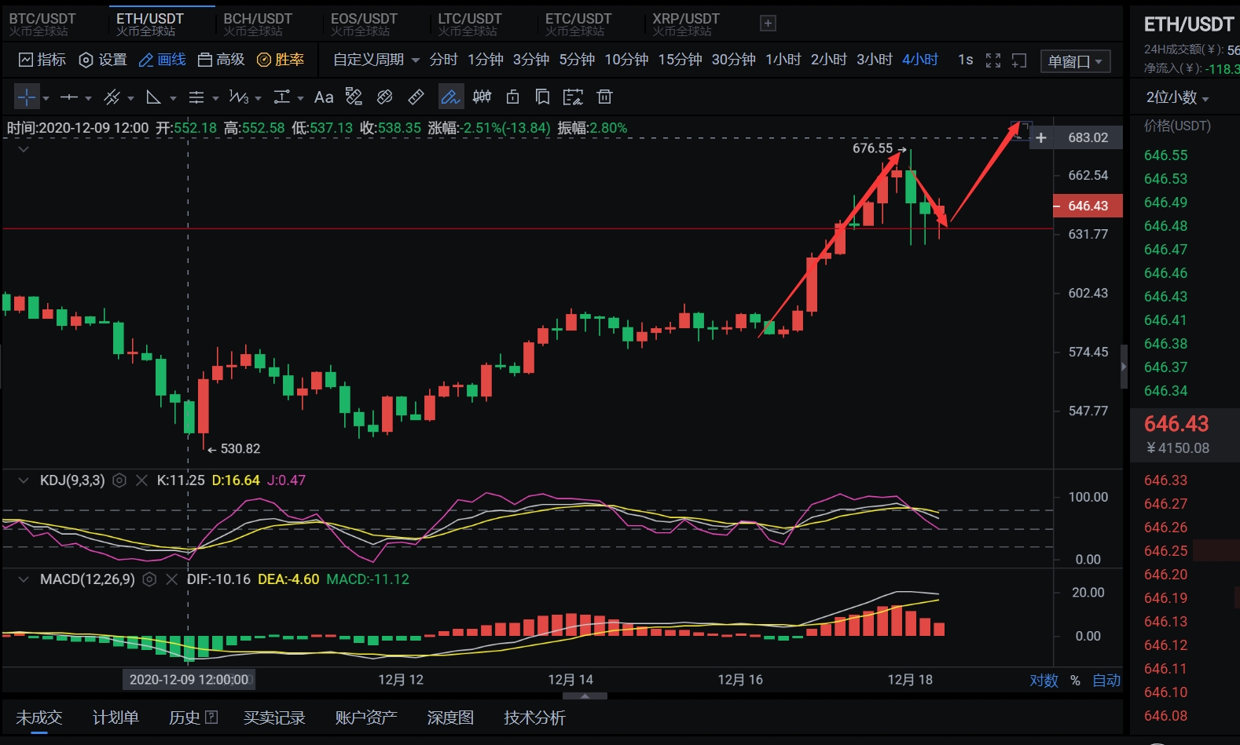Screen dimensions: 1240x745
Task: Click the ask price 646.55 in order book
Action: point(1166,155)
